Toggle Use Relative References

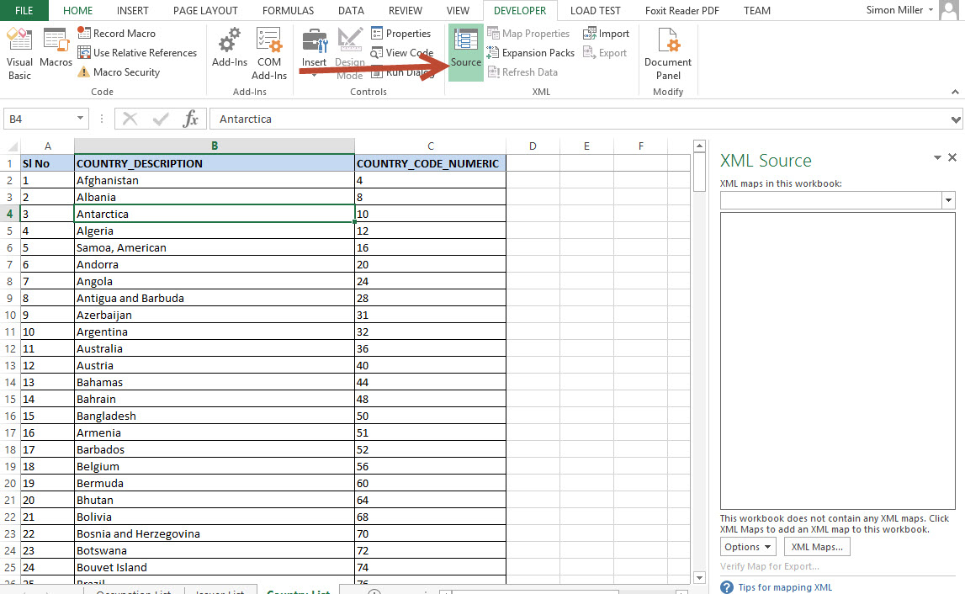click(137, 53)
